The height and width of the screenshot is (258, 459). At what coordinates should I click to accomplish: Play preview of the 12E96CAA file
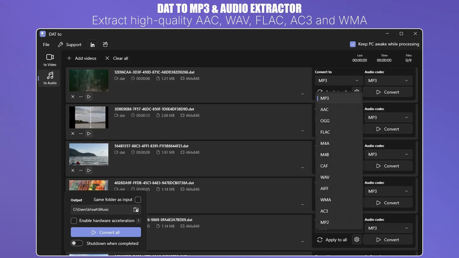point(89,97)
